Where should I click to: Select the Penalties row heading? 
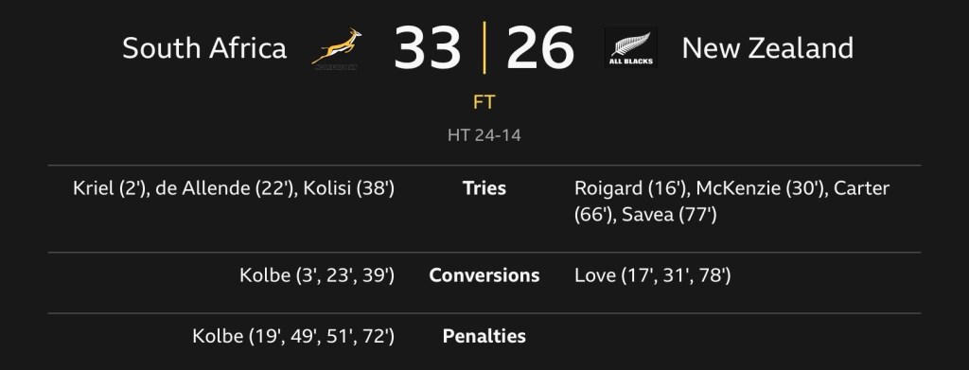point(484,336)
